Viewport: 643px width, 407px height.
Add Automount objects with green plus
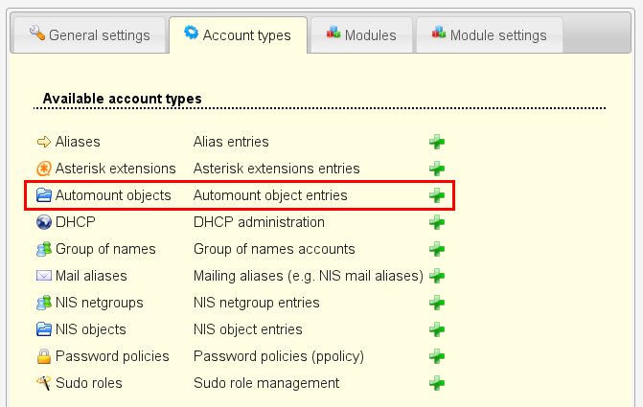(437, 195)
